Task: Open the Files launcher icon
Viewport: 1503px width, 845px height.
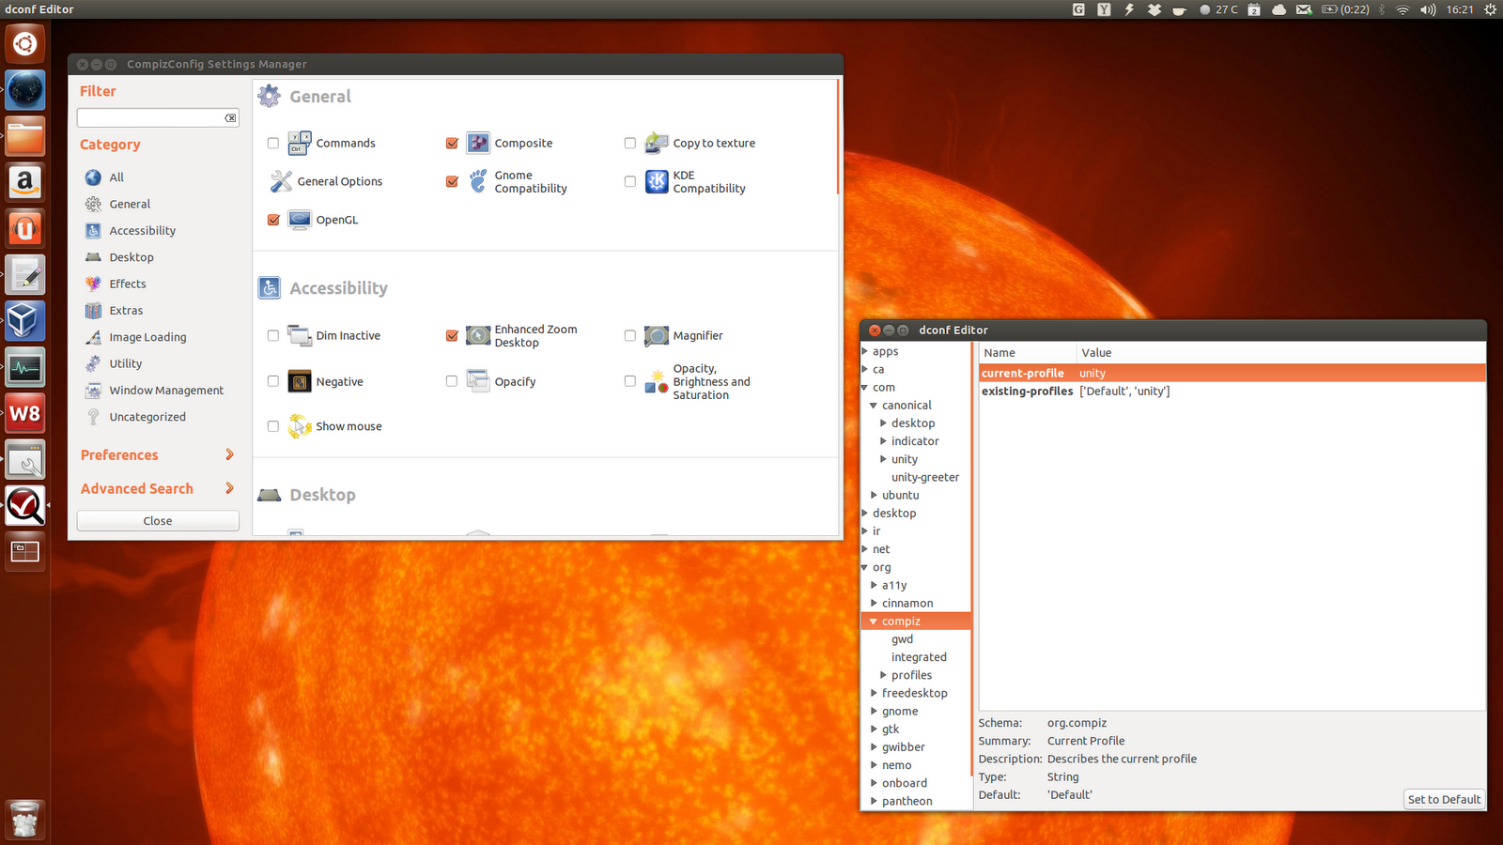Action: point(25,136)
